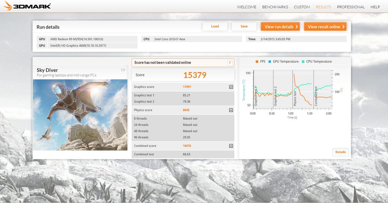Click the 'Score has not been validated online' message
The height and width of the screenshot is (203, 388).
[x=163, y=62]
